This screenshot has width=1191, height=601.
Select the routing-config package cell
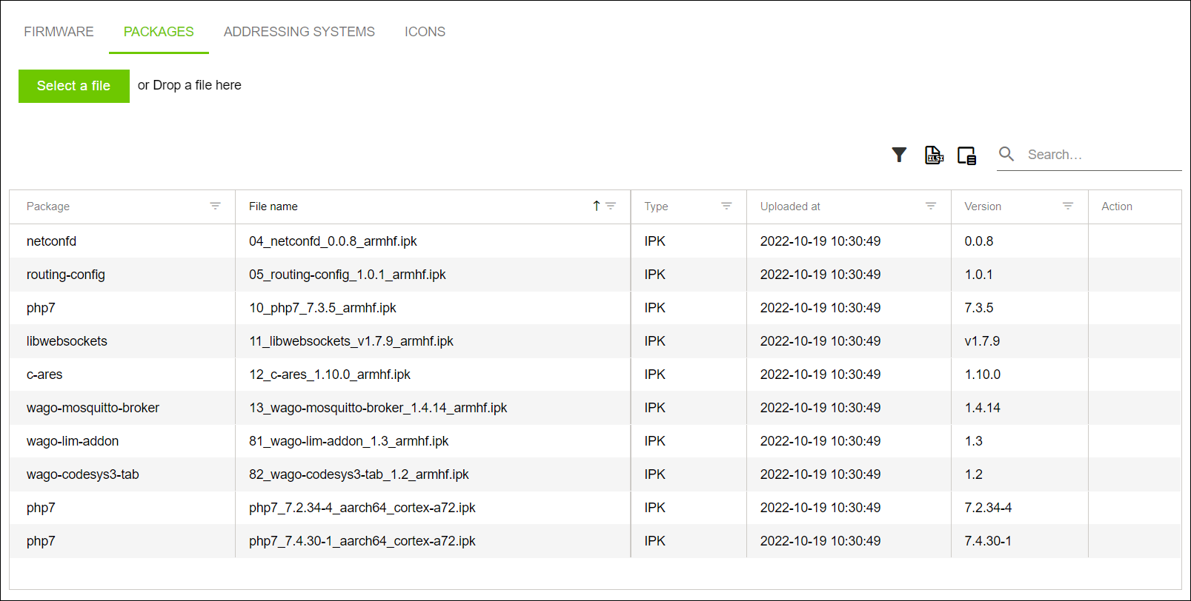click(x=122, y=275)
